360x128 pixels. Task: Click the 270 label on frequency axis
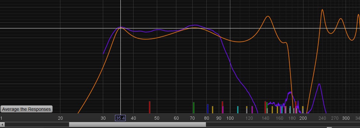pyautogui.click(x=335, y=118)
